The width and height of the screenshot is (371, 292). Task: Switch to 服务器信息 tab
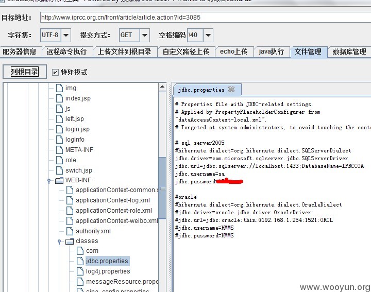20,51
